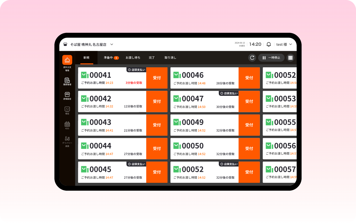Open 履歴管理 history icon in sidebar
This screenshot has width=356, height=224.
pyautogui.click(x=67, y=80)
